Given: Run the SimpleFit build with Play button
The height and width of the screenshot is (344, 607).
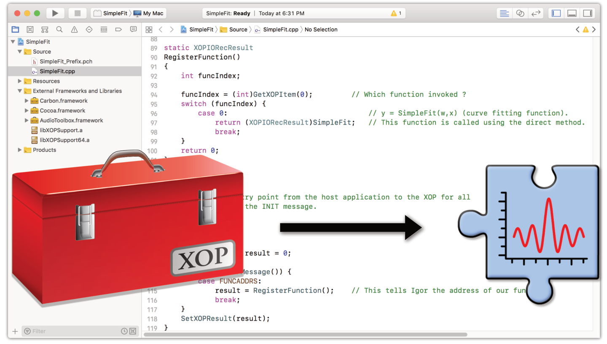Looking at the screenshot, I should 55,13.
